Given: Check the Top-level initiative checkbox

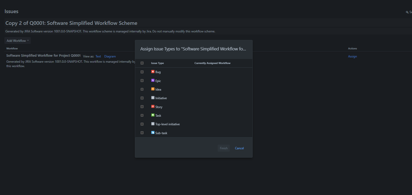Looking at the screenshot, I should point(142,124).
